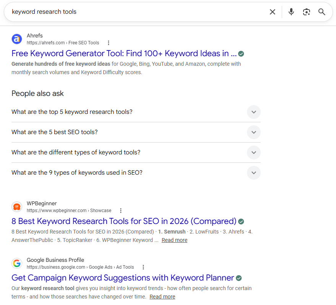Viewport: 336px width, 305px height.
Task: Expand 'What are the 5 best SEO tools?'
Action: pyautogui.click(x=136, y=132)
